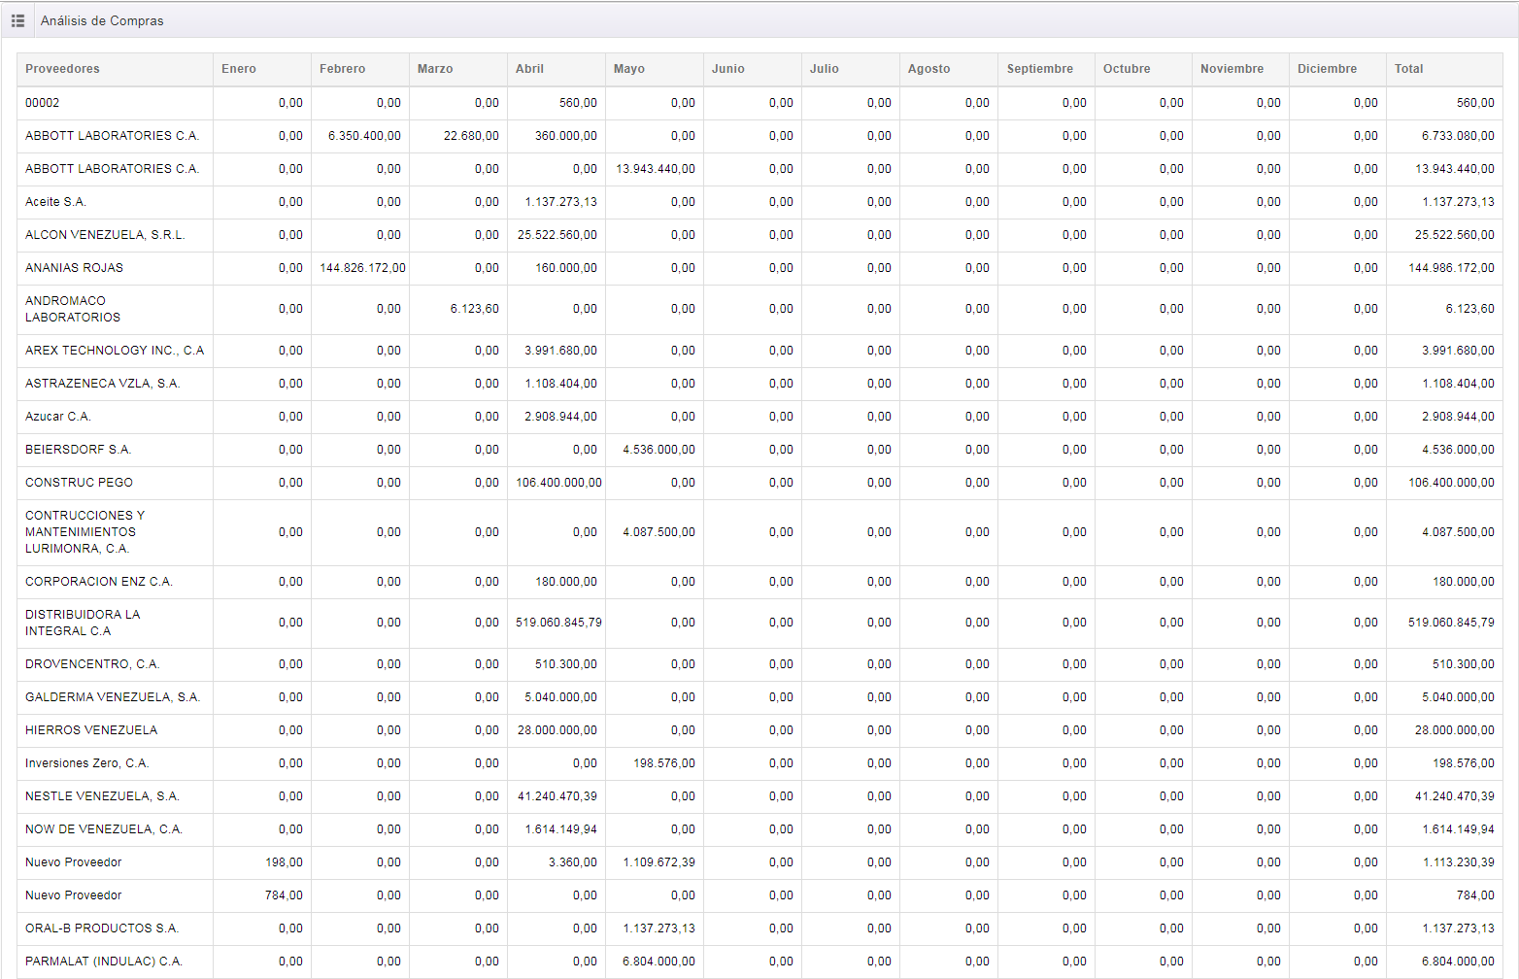Select the Análisis de Compras title
Image resolution: width=1519 pixels, height=979 pixels.
[102, 20]
